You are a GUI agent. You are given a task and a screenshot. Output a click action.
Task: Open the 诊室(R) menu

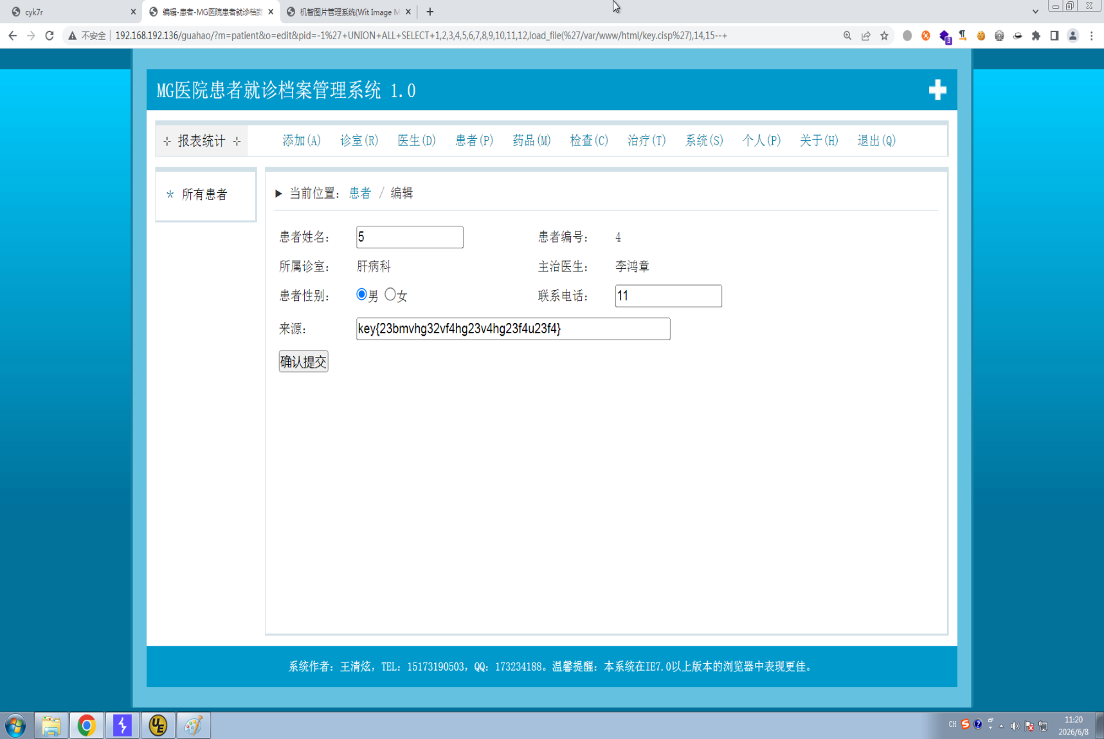click(359, 140)
